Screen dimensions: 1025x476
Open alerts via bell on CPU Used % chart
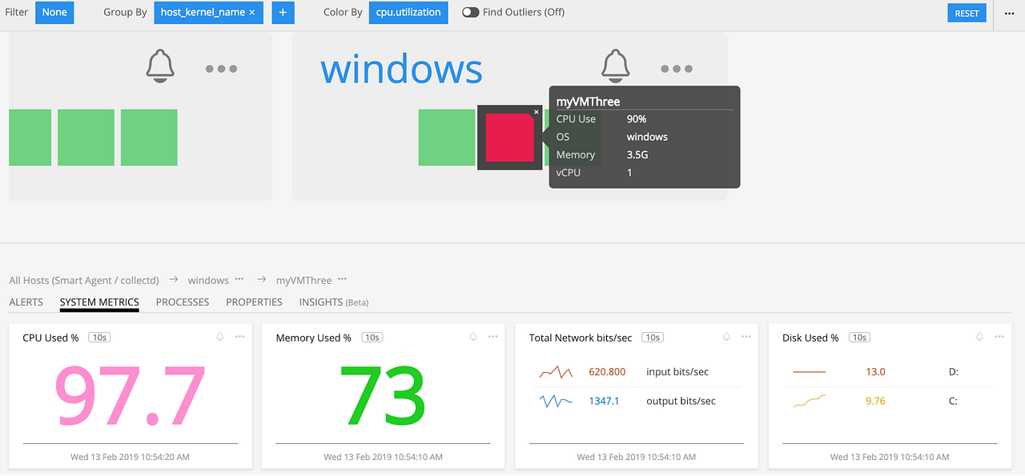tap(219, 337)
